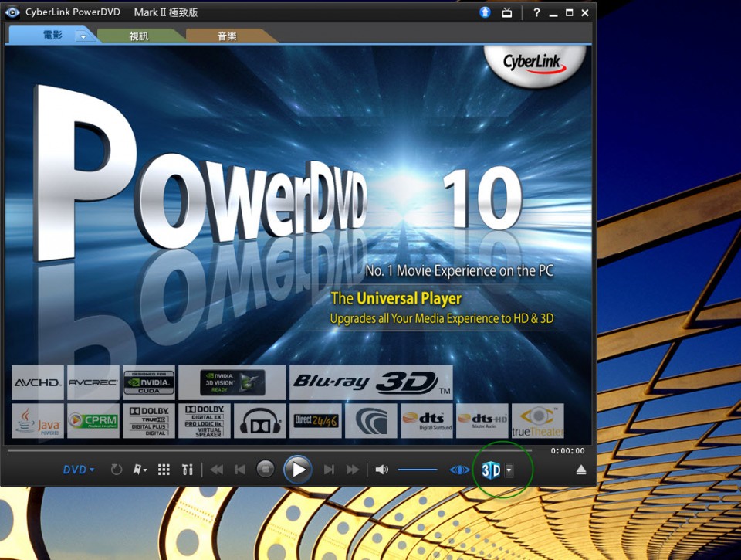741x560 pixels.
Task: Click the CyberLink PowerDVD eye logo icon
Action: click(x=12, y=12)
